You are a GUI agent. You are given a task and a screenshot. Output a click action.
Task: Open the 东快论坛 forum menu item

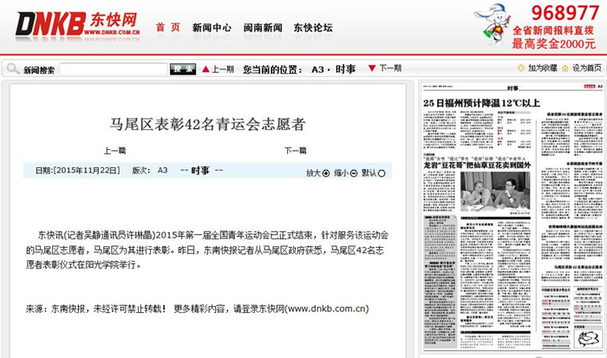313,28
